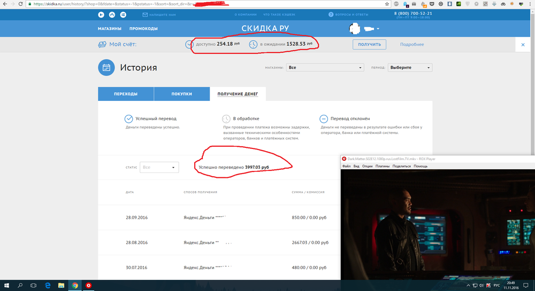Open the Магазины filter dropdown
The height and width of the screenshot is (291, 535).
[325, 67]
